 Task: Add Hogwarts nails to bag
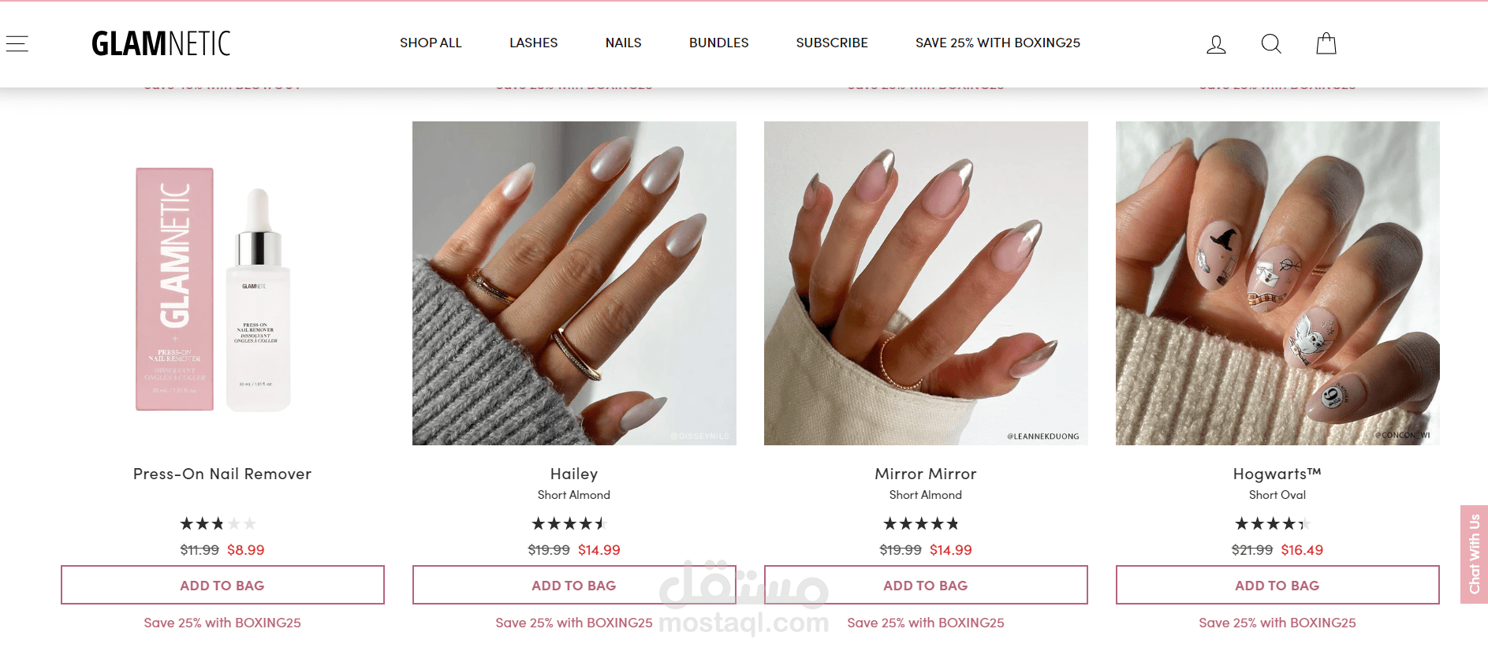(x=1277, y=585)
